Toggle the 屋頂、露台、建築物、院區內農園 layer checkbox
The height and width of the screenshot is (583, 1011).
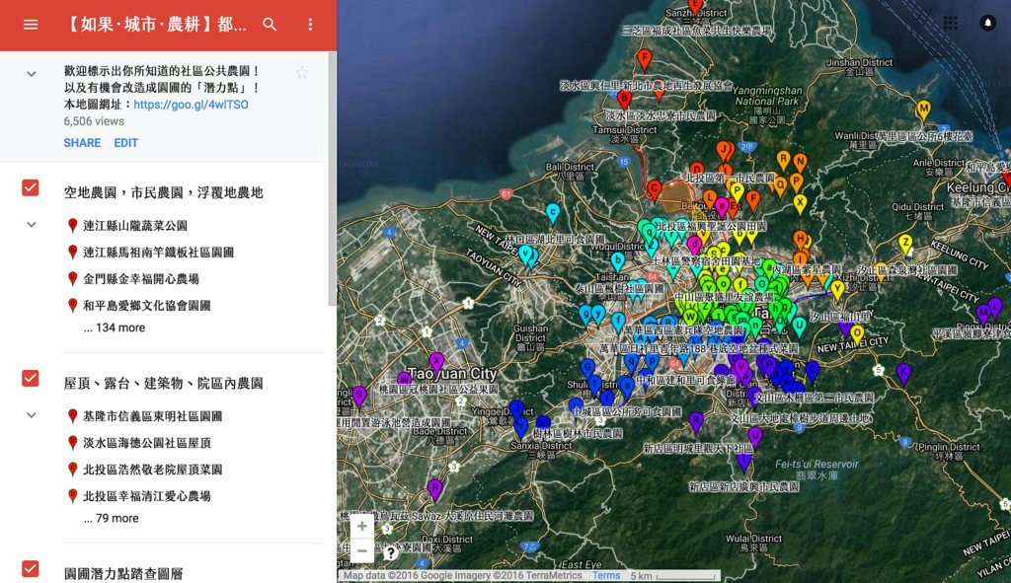click(31, 378)
